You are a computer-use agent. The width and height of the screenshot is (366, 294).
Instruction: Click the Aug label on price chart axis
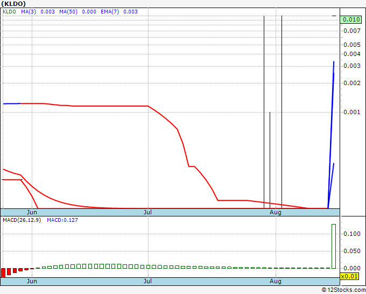pos(276,212)
